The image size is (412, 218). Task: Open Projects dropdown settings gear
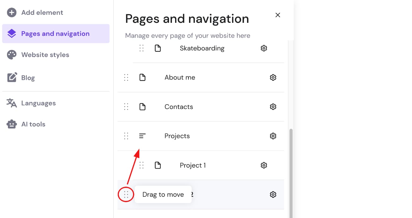click(x=273, y=136)
